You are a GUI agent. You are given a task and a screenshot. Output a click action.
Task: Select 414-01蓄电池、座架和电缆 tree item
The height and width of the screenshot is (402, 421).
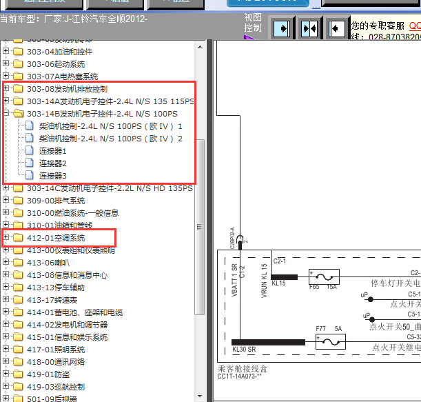[74, 312]
